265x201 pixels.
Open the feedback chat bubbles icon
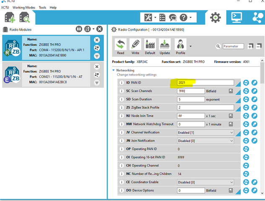coord(173,18)
